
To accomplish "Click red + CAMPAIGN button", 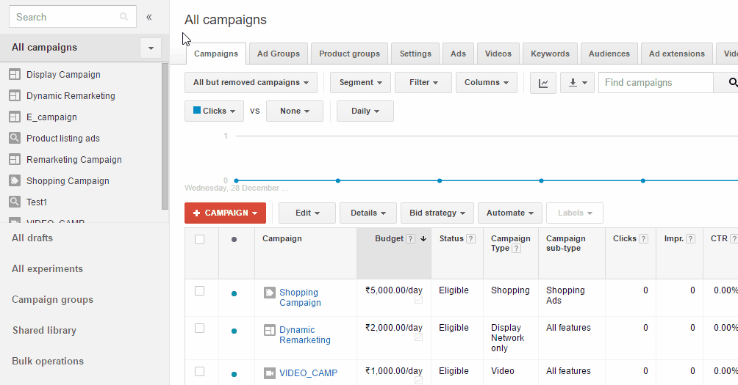I will coord(226,213).
